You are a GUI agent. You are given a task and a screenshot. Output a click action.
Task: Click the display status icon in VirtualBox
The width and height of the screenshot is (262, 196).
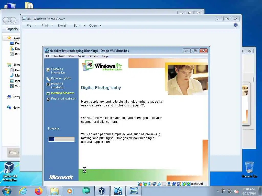(169, 184)
